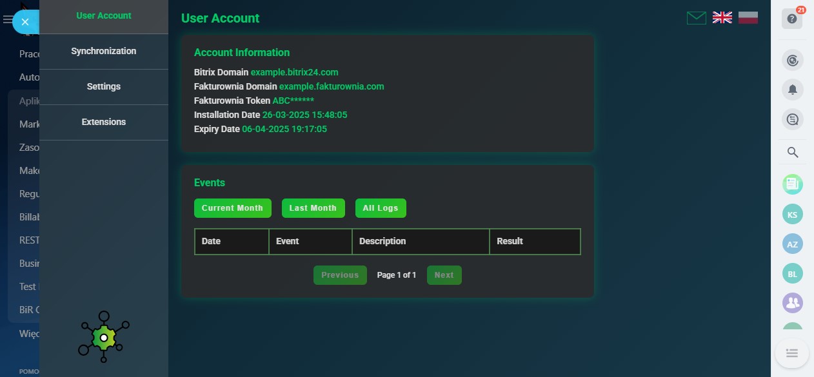Close the slider with the blue X button
Screen dimensions: 814x377
pos(25,22)
